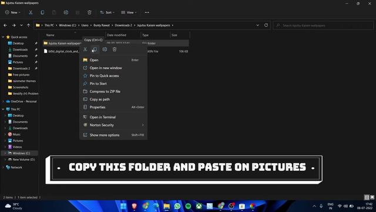Click 'Downloads 2' in the address breadcrumb
Image resolution: width=376 pixels, height=212 pixels.
pyautogui.click(x=123, y=25)
